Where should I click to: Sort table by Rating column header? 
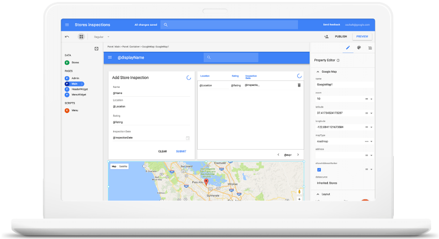235,76
